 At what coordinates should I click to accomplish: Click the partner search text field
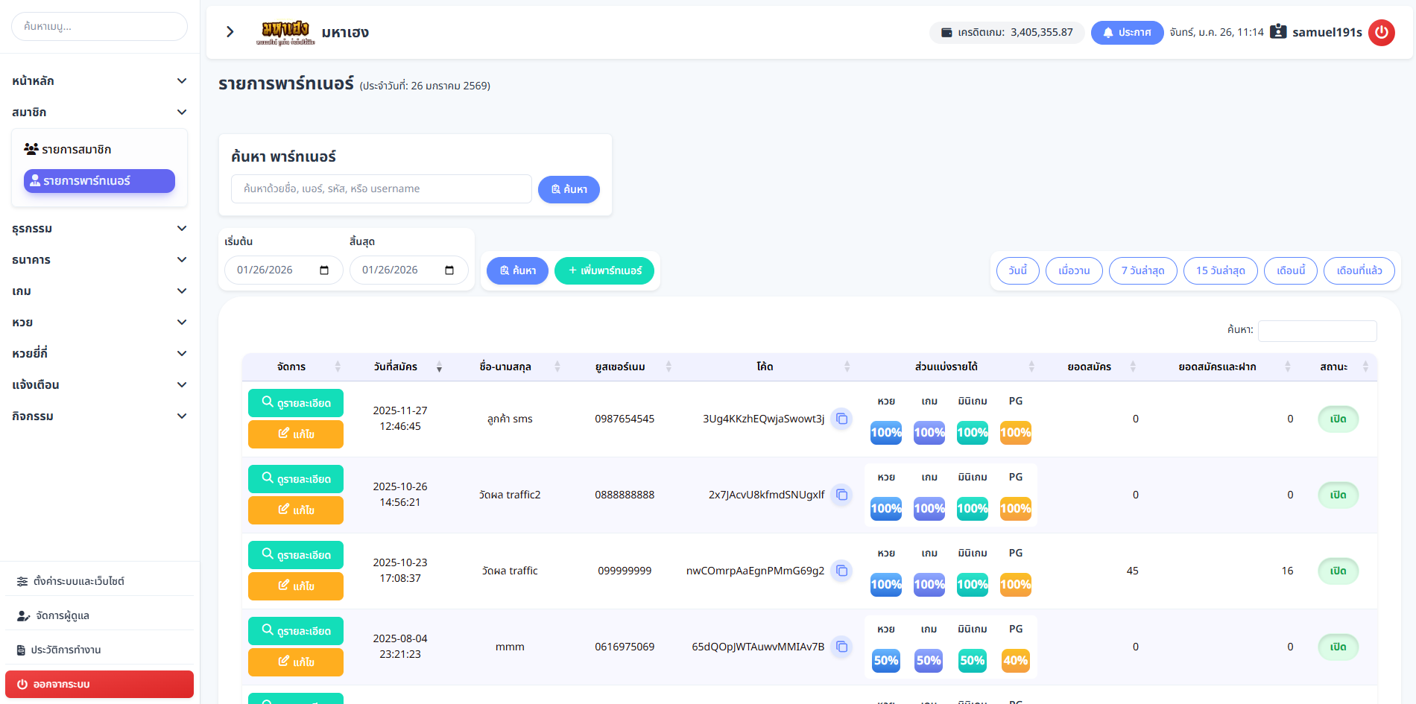pos(381,189)
